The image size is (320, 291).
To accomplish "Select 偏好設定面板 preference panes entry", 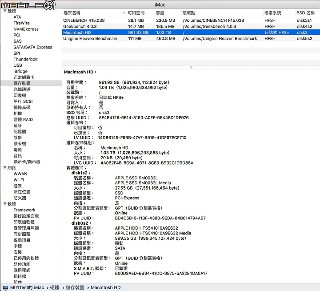I will [x=26, y=216].
